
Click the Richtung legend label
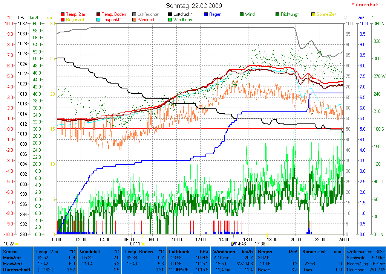point(289,14)
